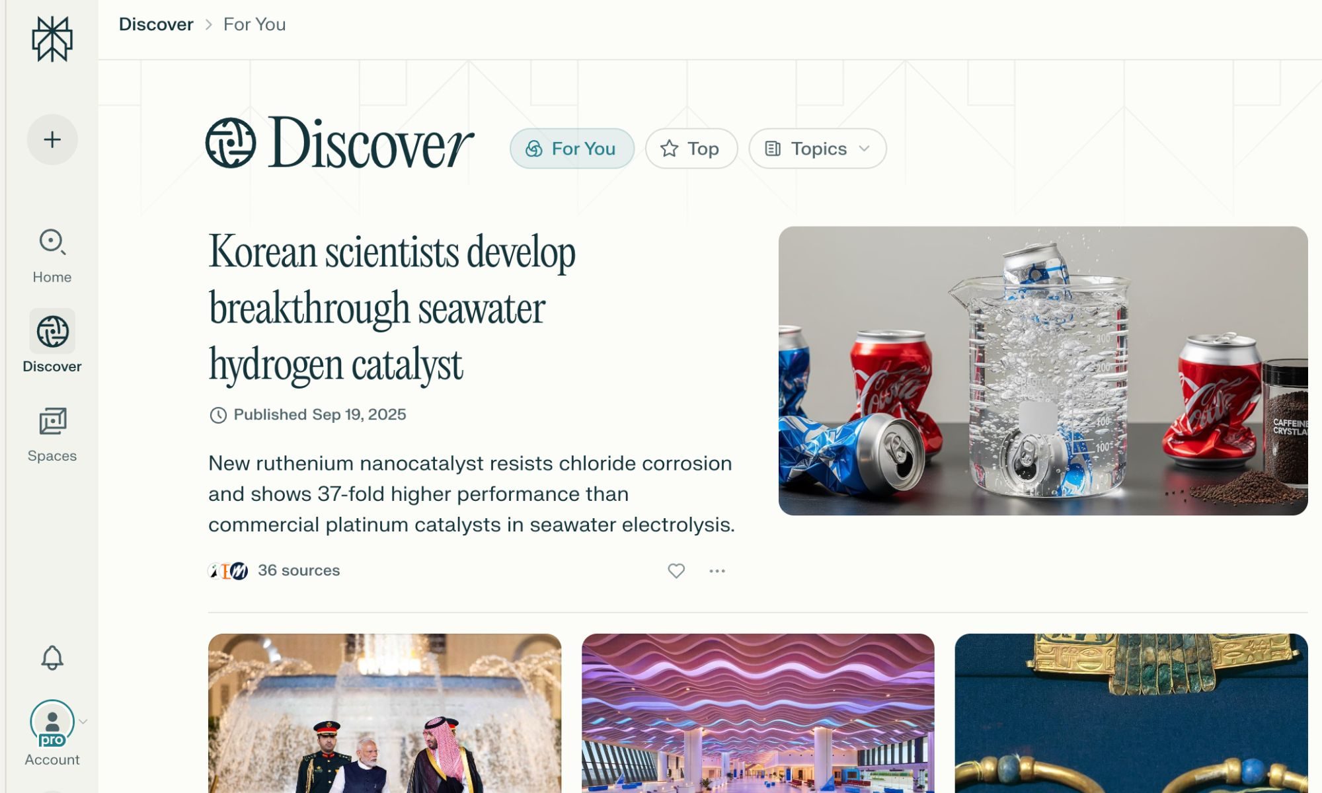Go to Home in the sidebar
Image resolution: width=1322 pixels, height=793 pixels.
point(52,256)
